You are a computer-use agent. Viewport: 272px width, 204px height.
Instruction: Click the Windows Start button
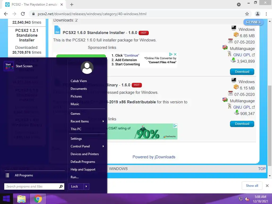[x=6, y=199]
